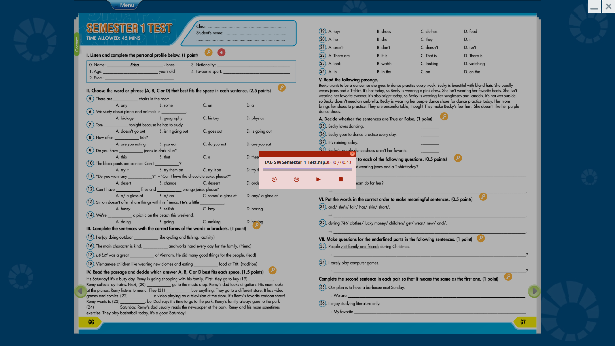Screen dimensions: 615x346
Task: Select 'C. clothes' for question 19
Action: (429, 31)
